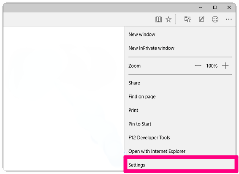Screen dimensions: 239x174
Task: Minimize the browser window
Action: 201,8
